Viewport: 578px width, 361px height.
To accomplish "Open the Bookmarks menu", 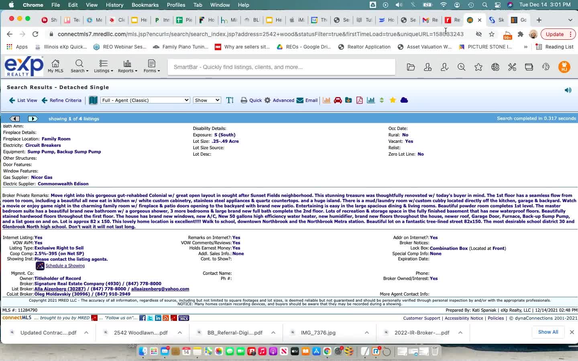I will click(x=145, y=5).
